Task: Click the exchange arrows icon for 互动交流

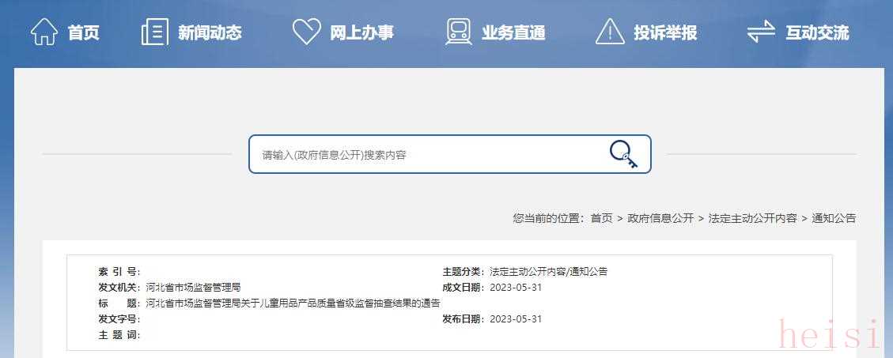Action: point(762,32)
